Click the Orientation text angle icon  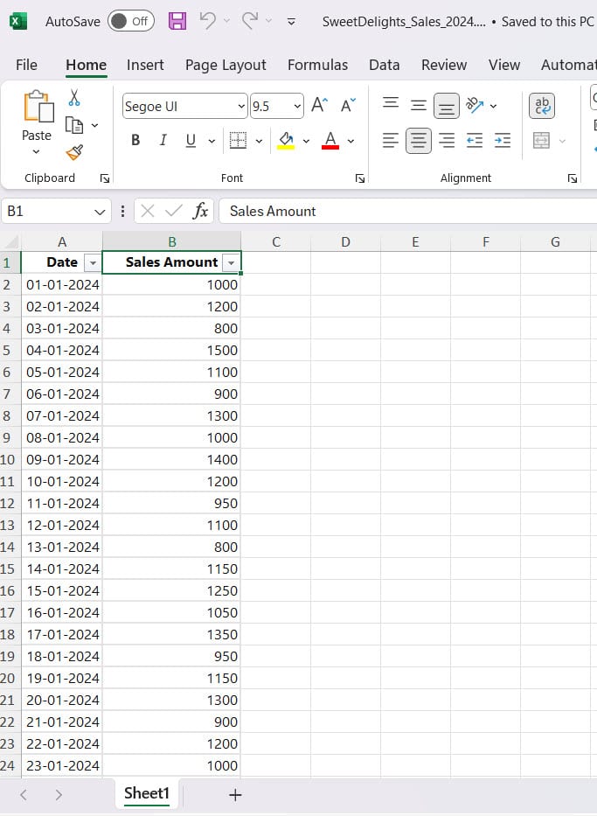pos(475,105)
